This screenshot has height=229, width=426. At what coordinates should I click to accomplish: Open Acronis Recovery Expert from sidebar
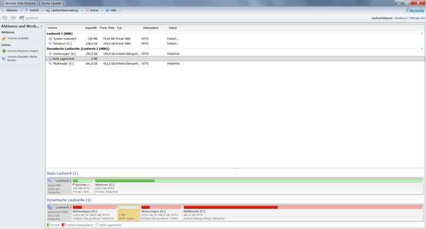click(22, 51)
